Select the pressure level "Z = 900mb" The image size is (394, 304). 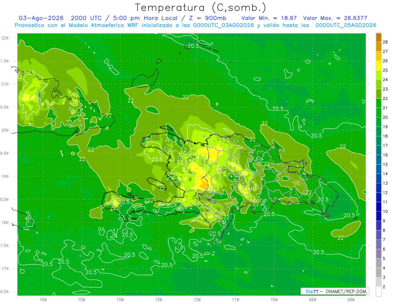tap(208, 18)
